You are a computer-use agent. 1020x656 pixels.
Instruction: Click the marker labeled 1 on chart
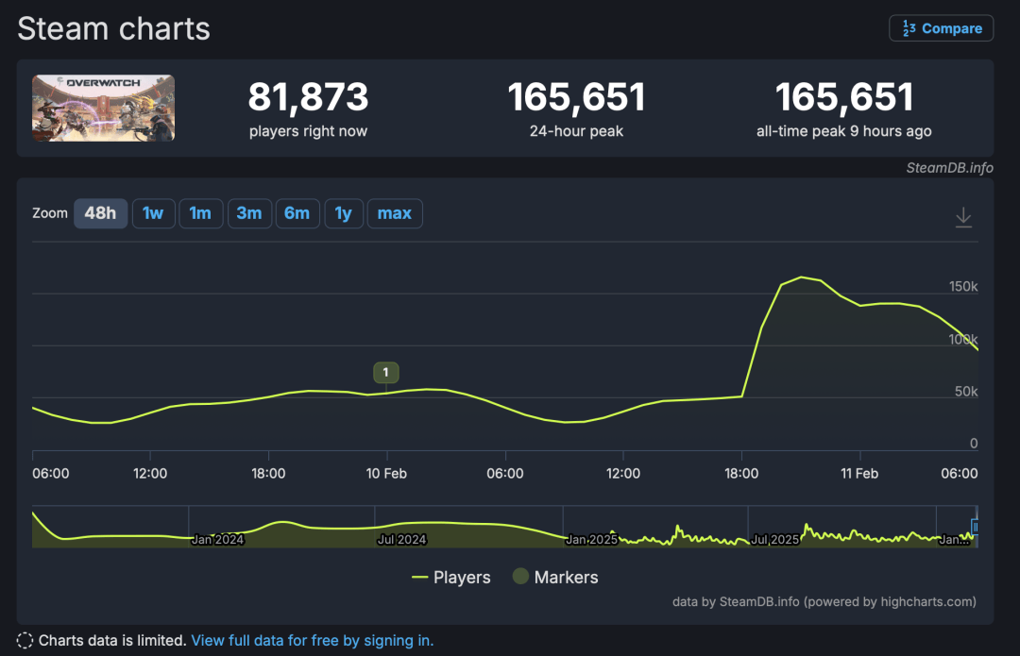point(385,373)
